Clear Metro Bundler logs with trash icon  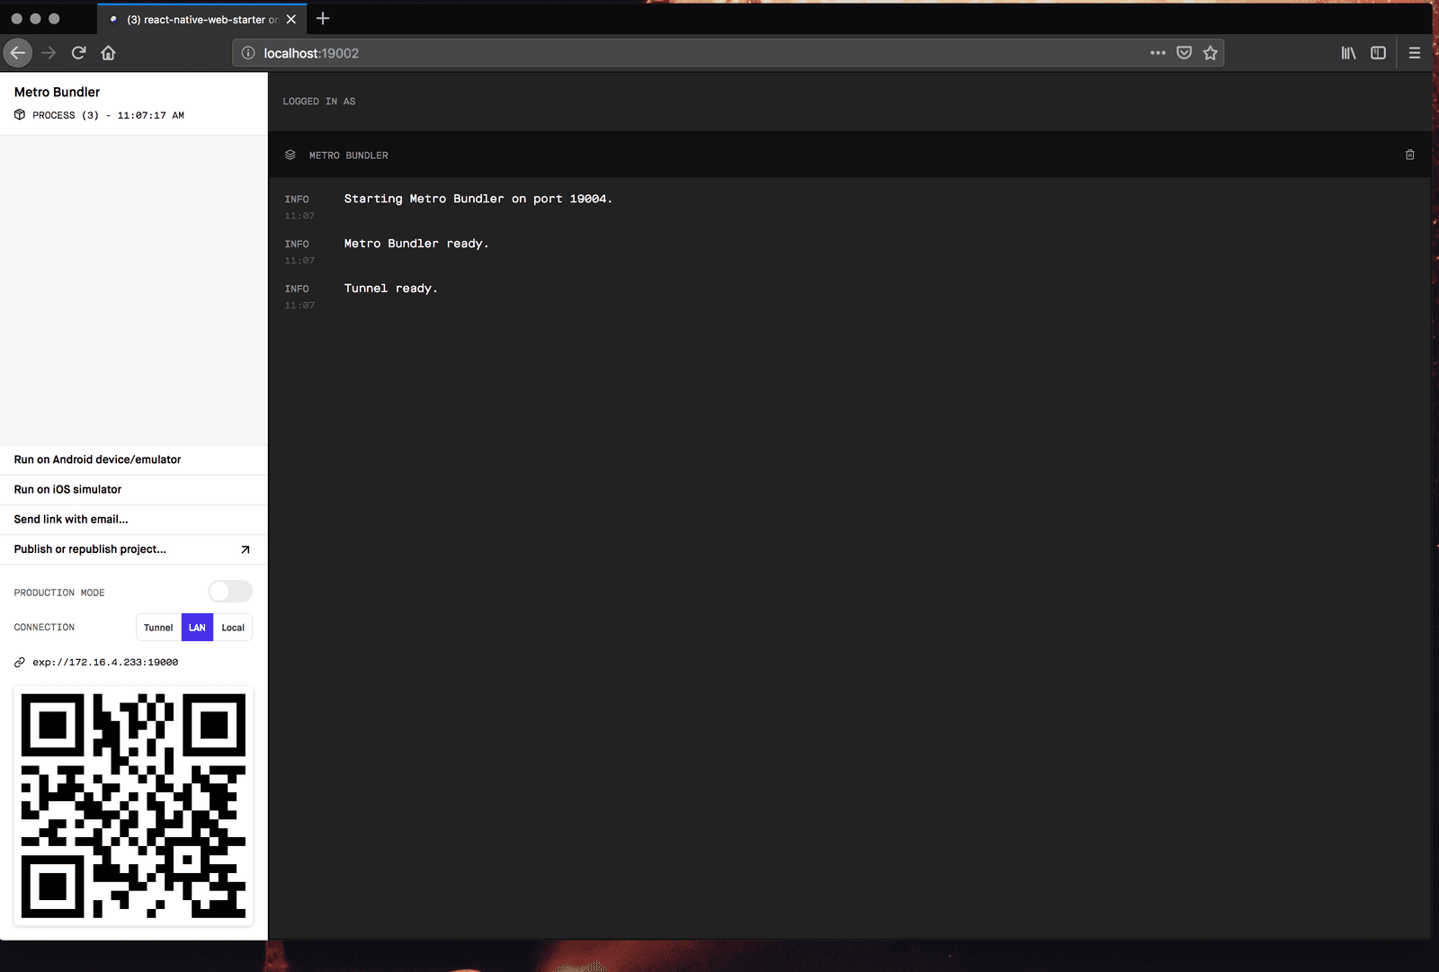[1409, 155]
